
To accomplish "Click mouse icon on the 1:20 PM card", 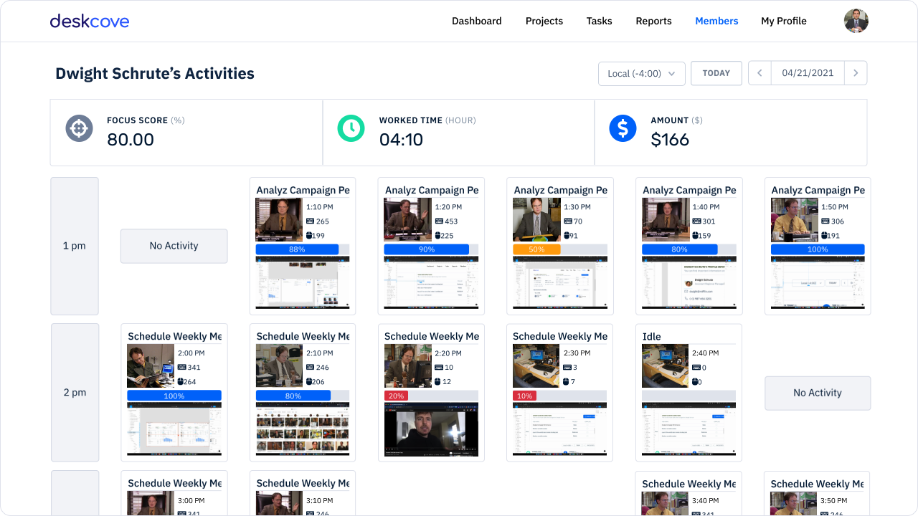I will (x=438, y=235).
